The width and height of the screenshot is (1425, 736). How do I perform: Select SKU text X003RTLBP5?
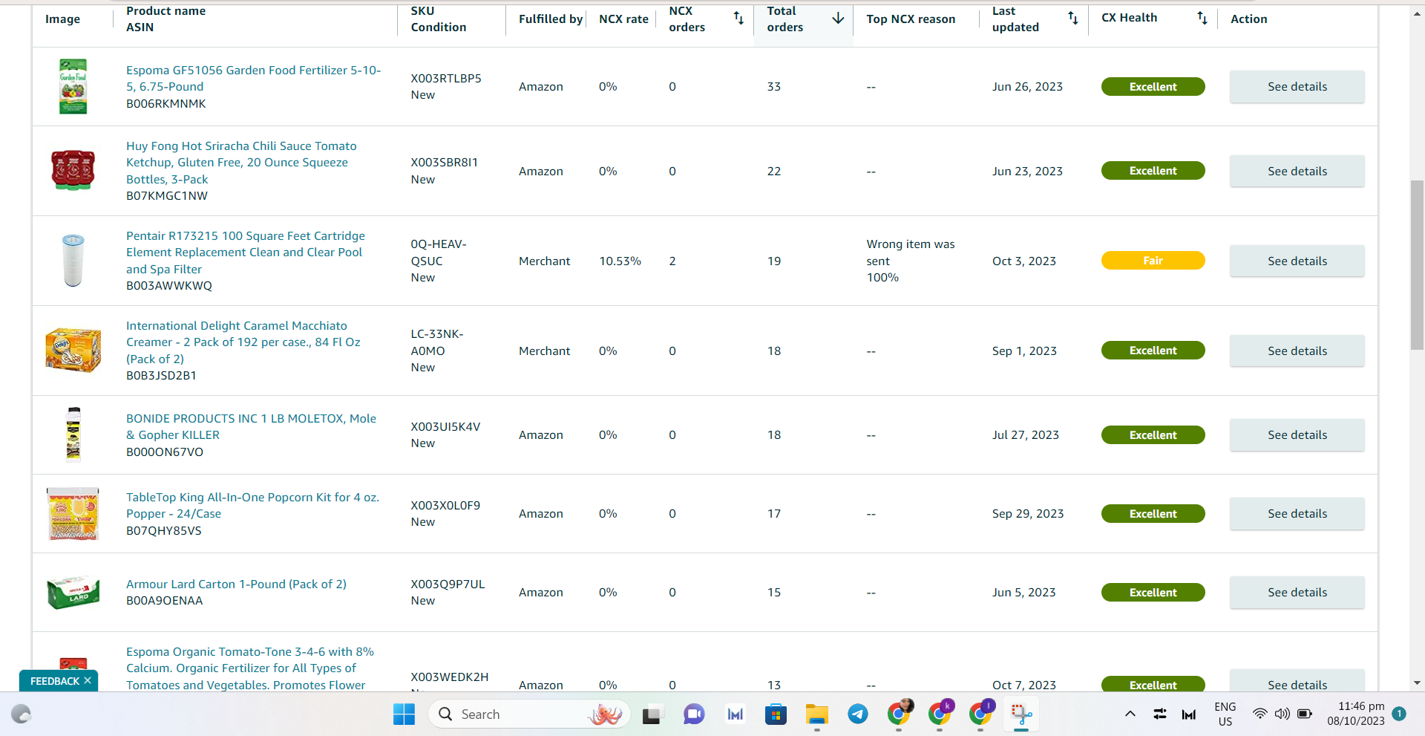(446, 78)
